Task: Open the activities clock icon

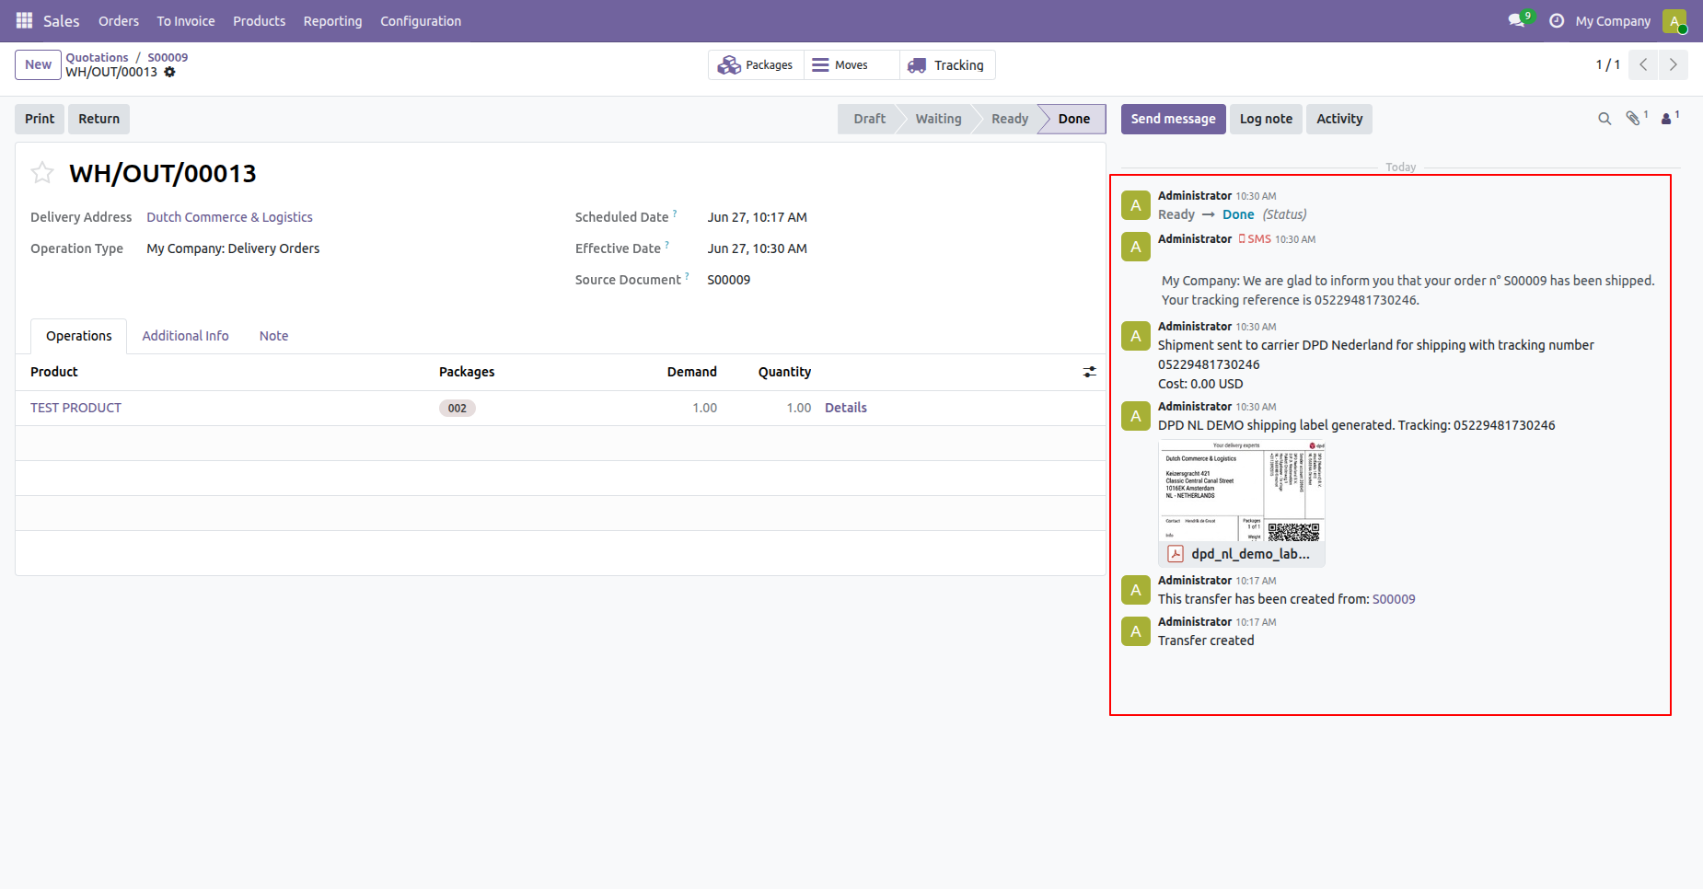Action: 1557,20
